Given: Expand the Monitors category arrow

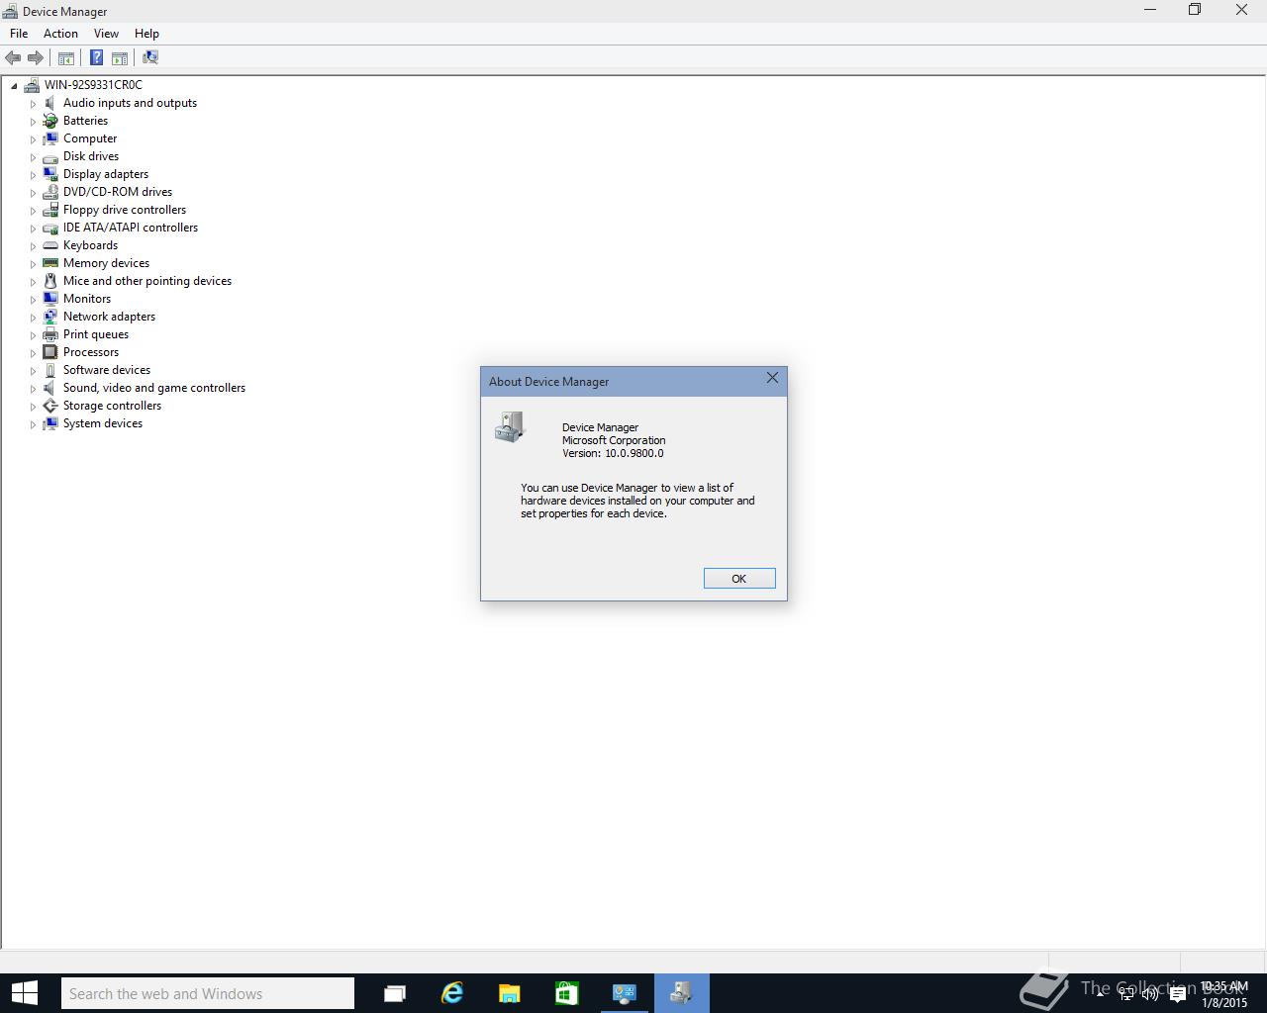Looking at the screenshot, I should click(x=33, y=300).
